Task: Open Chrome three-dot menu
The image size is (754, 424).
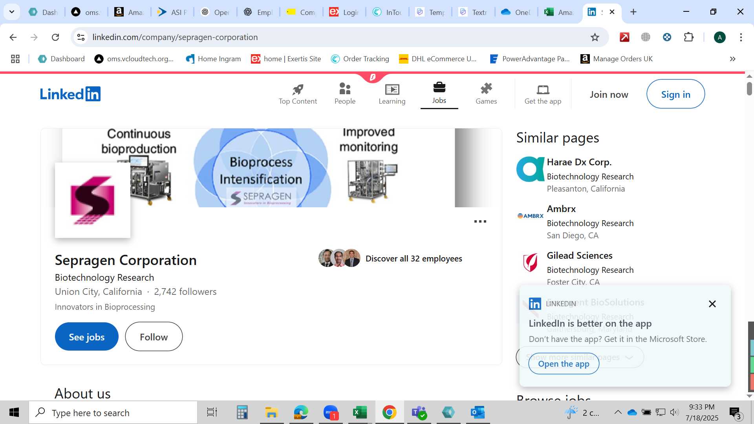Action: (x=741, y=37)
